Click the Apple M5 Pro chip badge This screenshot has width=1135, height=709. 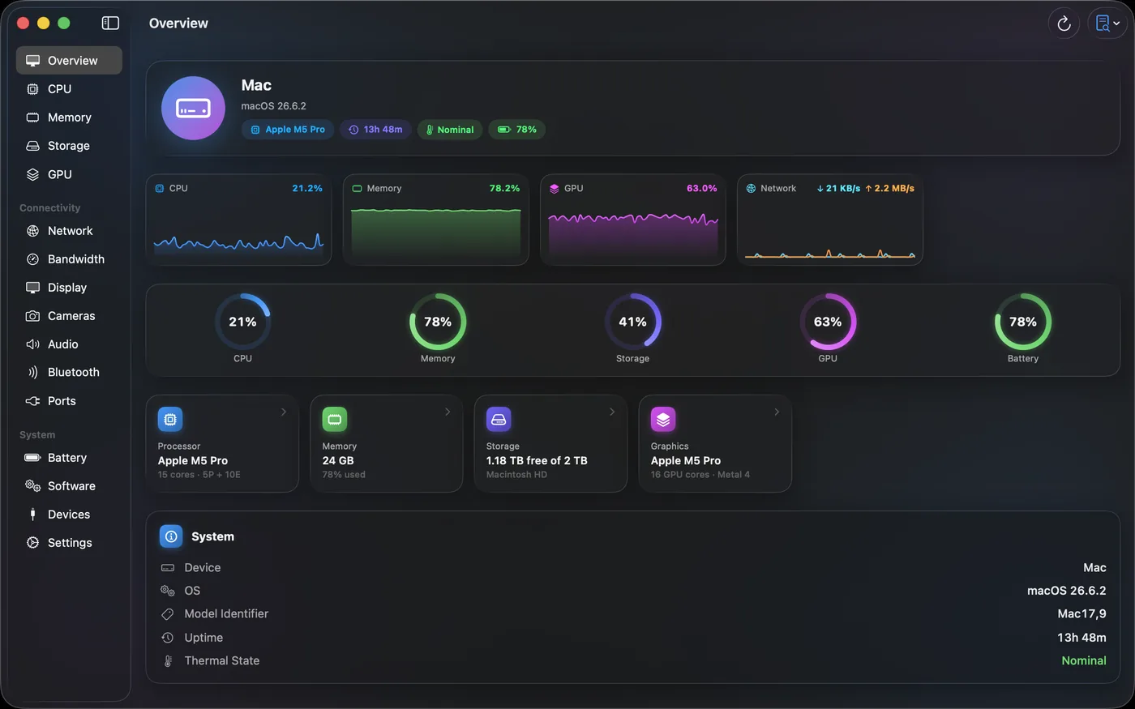click(x=288, y=130)
